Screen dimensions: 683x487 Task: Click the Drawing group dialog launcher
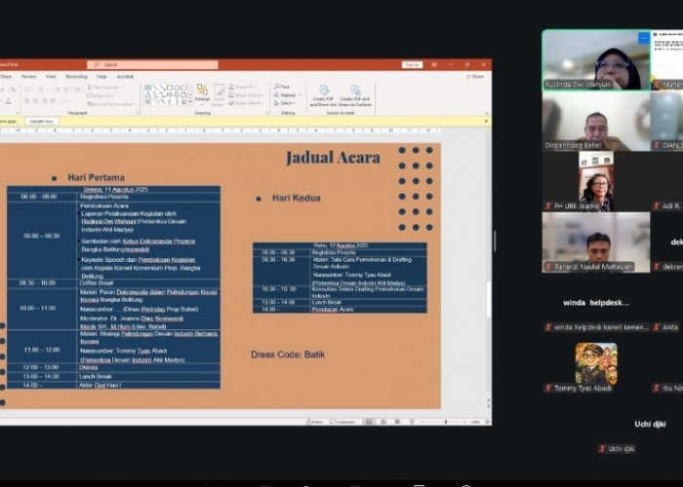pyautogui.click(x=267, y=113)
